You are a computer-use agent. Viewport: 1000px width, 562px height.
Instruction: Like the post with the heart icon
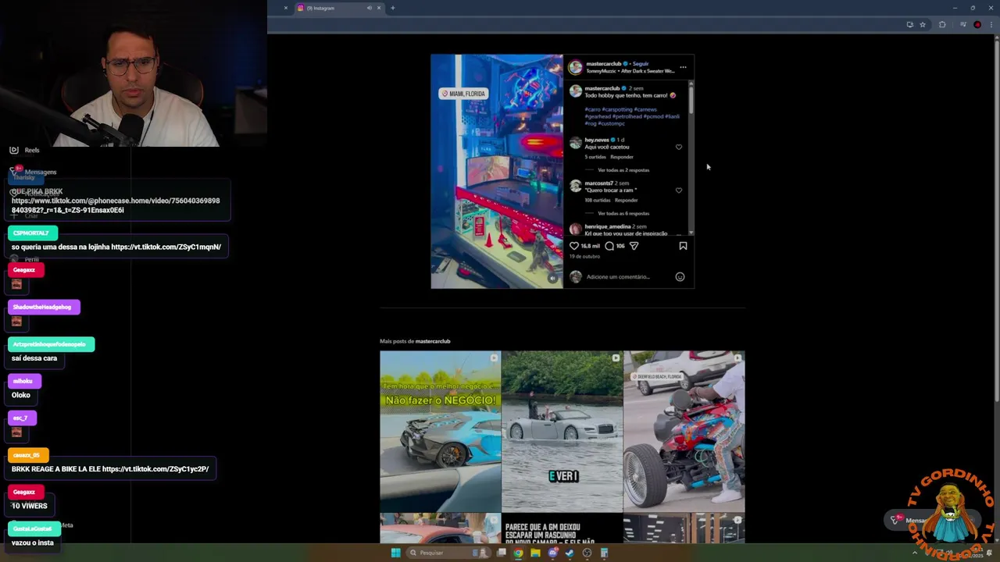point(574,246)
